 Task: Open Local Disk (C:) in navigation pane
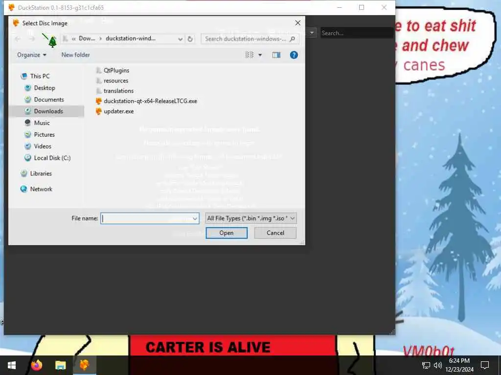tap(52, 158)
